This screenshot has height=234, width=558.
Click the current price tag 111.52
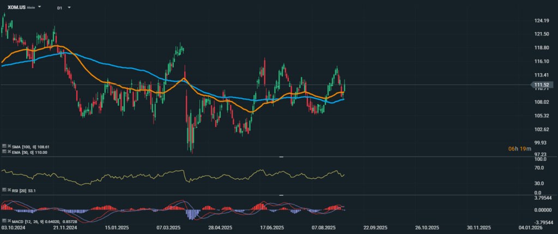pyautogui.click(x=542, y=85)
